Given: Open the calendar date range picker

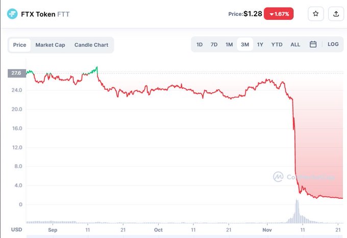Looking at the screenshot, I should point(313,44).
